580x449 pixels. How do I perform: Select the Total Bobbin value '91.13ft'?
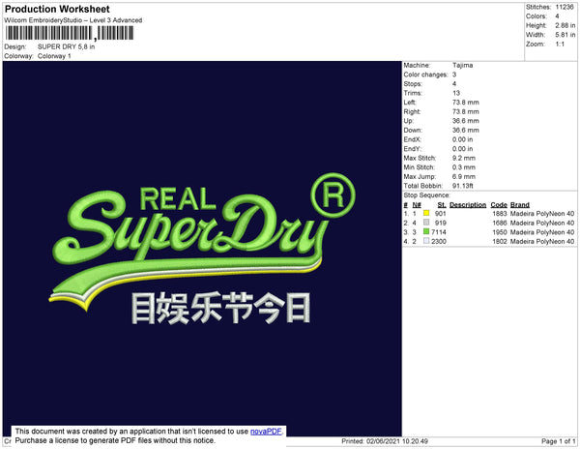[463, 186]
